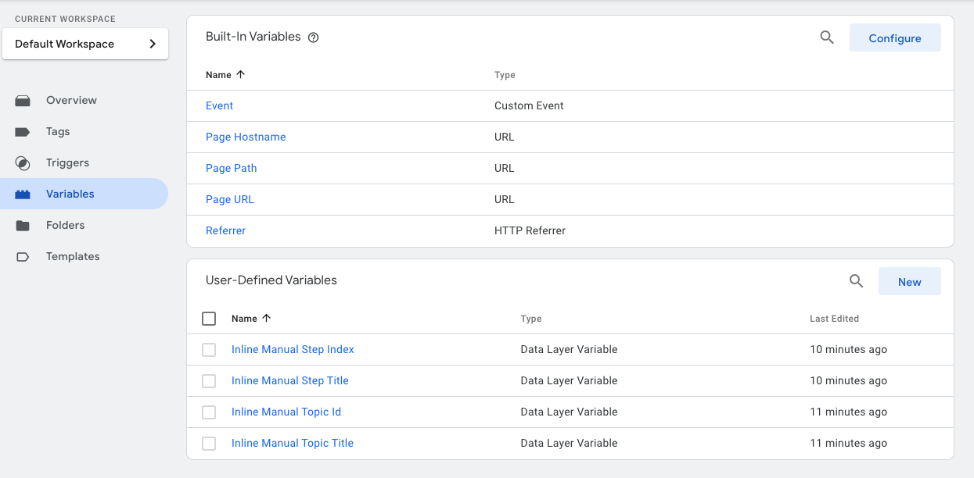
Task: Search User-Defined Variables with magnifier icon
Action: [x=857, y=282]
